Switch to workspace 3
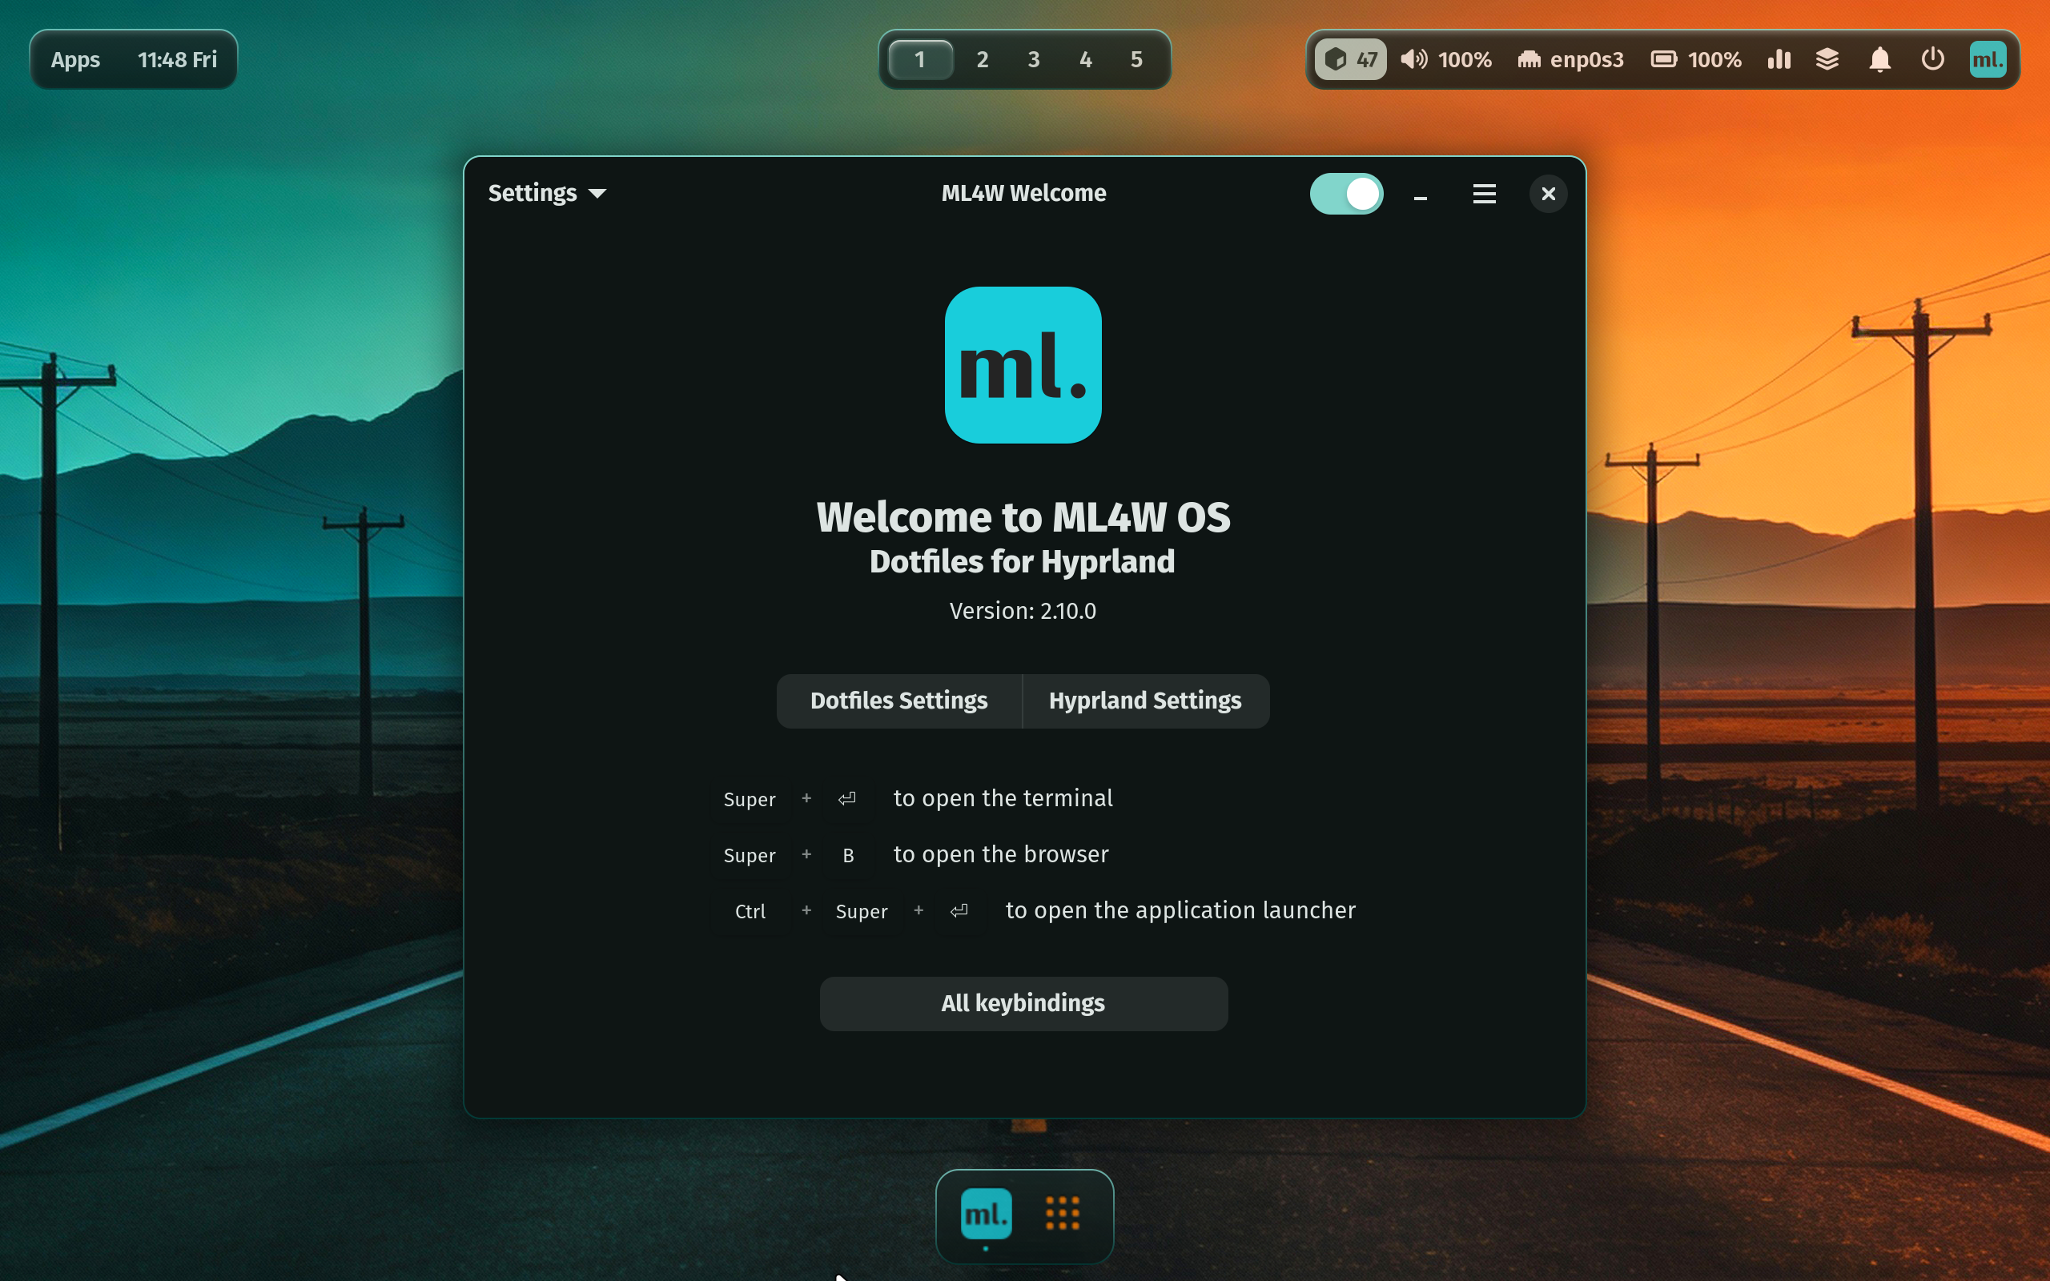The width and height of the screenshot is (2050, 1281). click(1034, 59)
